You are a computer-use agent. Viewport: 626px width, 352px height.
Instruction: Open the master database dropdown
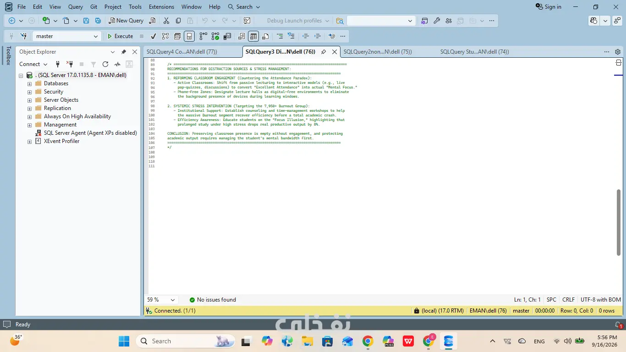[x=66, y=36]
